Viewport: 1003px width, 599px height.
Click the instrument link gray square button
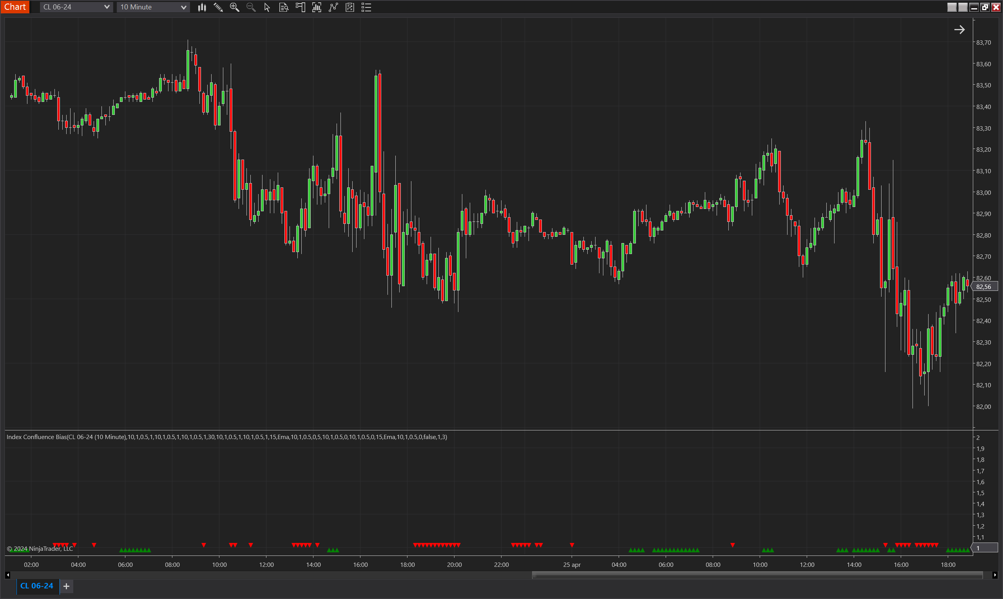point(952,7)
